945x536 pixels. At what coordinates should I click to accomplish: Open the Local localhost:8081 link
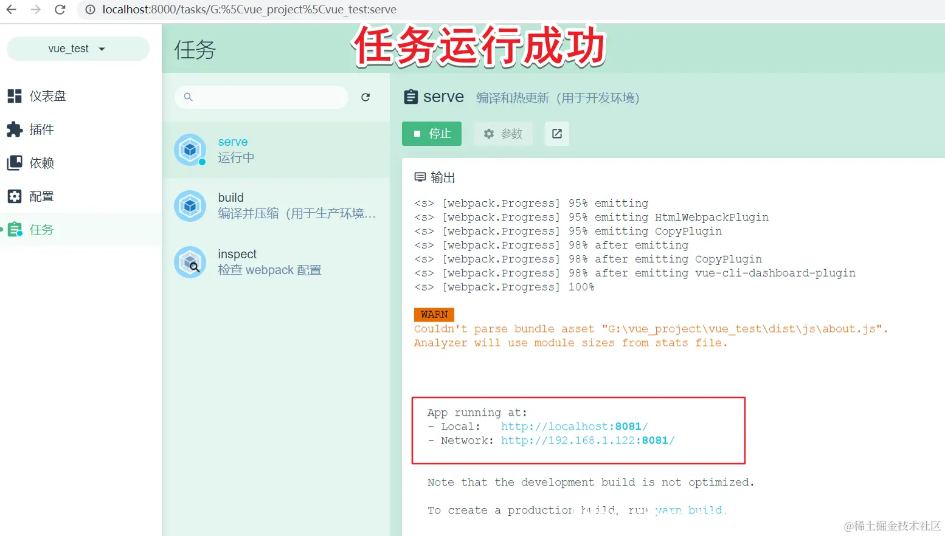[x=574, y=427]
